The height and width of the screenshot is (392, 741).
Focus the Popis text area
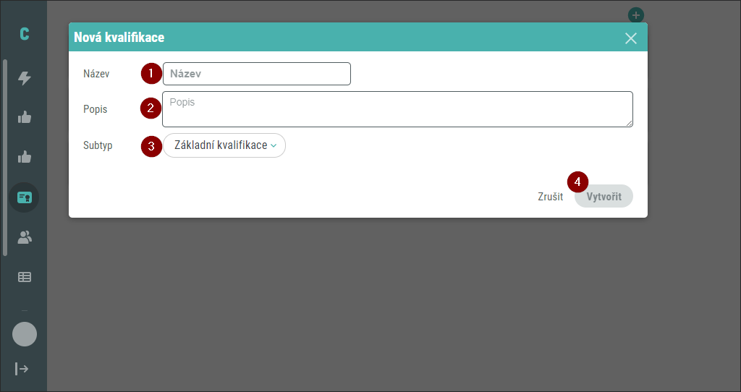click(x=397, y=109)
